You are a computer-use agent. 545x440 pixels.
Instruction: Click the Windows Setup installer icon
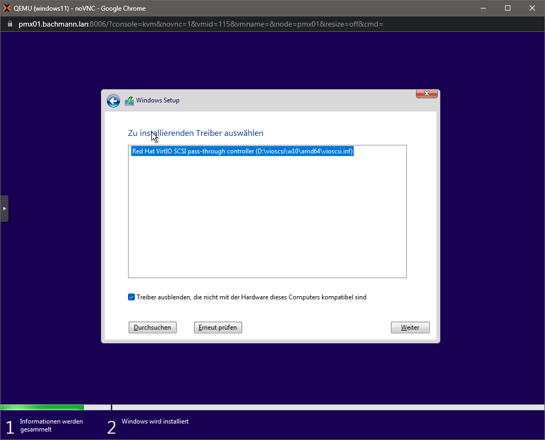[x=129, y=101]
